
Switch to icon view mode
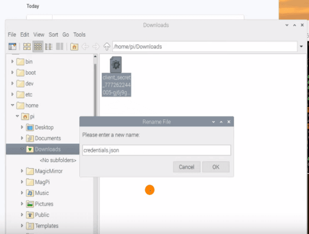pos(27,47)
